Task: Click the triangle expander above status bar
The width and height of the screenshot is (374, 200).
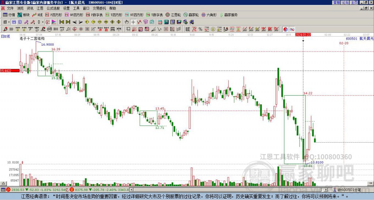Action: 3,183
